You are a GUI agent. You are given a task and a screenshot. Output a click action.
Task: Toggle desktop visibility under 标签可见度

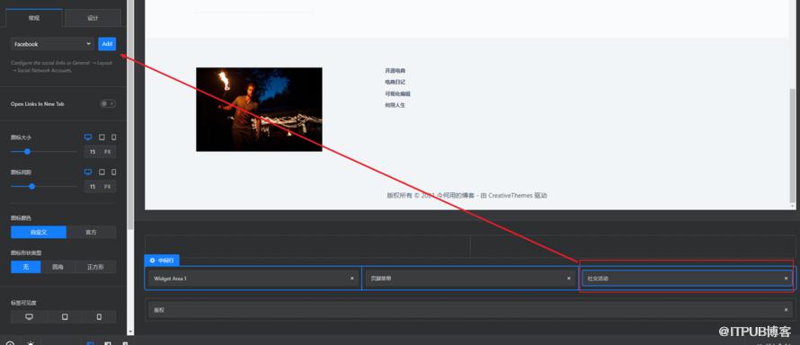coord(29,317)
